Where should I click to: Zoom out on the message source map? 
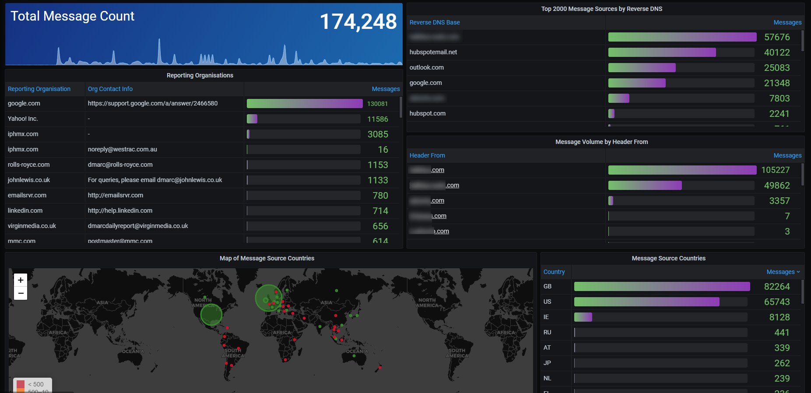[x=21, y=293]
